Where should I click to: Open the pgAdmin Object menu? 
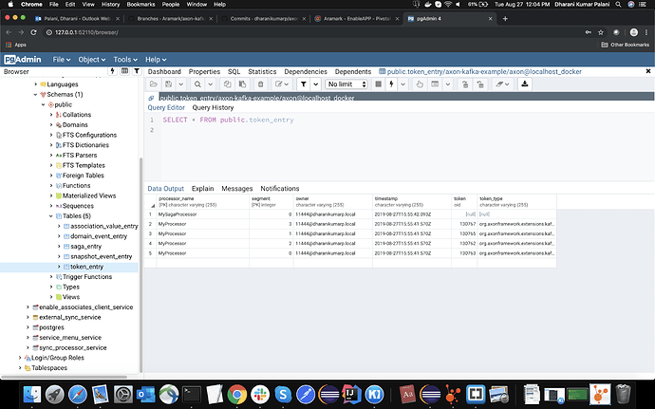click(x=91, y=60)
